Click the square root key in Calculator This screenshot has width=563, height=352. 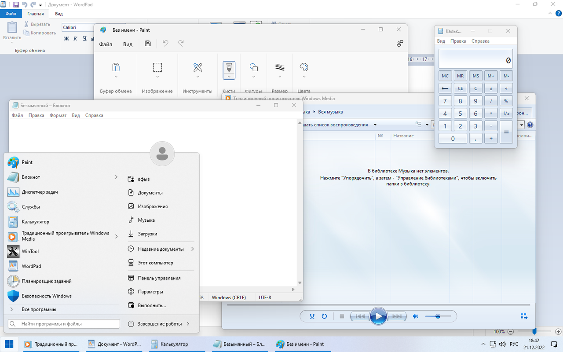click(506, 88)
